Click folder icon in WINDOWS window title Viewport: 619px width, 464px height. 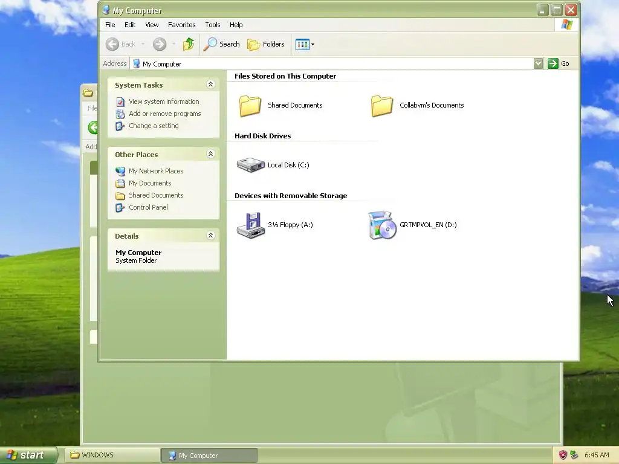tap(88, 93)
